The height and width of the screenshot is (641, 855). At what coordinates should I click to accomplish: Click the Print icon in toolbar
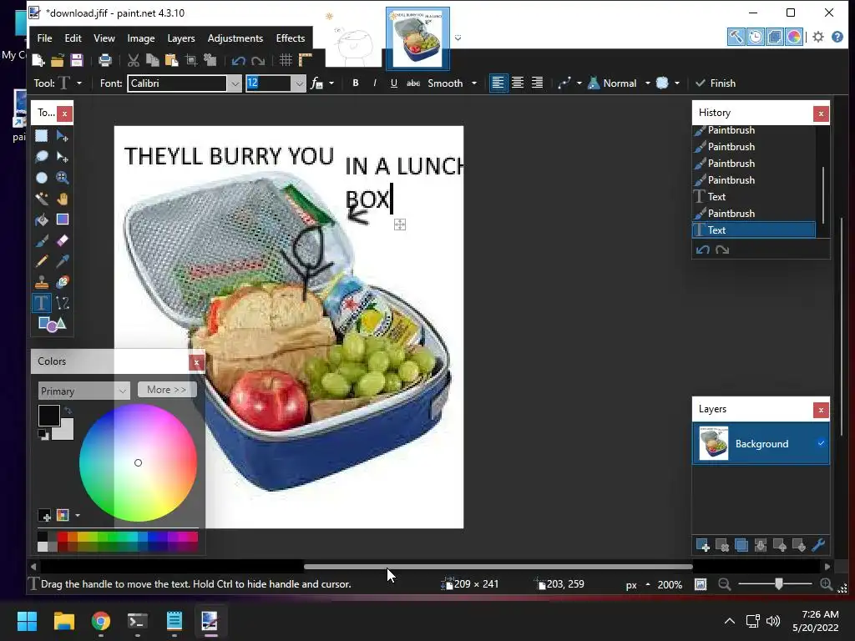click(104, 60)
